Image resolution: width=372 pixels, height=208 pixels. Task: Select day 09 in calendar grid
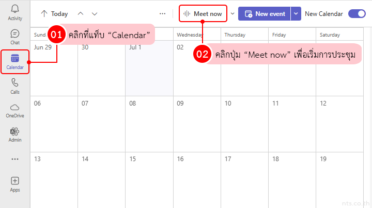click(x=196, y=124)
